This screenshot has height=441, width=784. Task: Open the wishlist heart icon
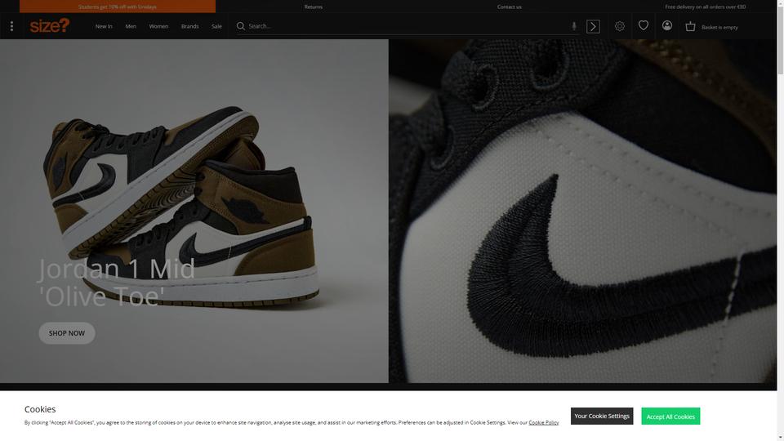(x=644, y=25)
